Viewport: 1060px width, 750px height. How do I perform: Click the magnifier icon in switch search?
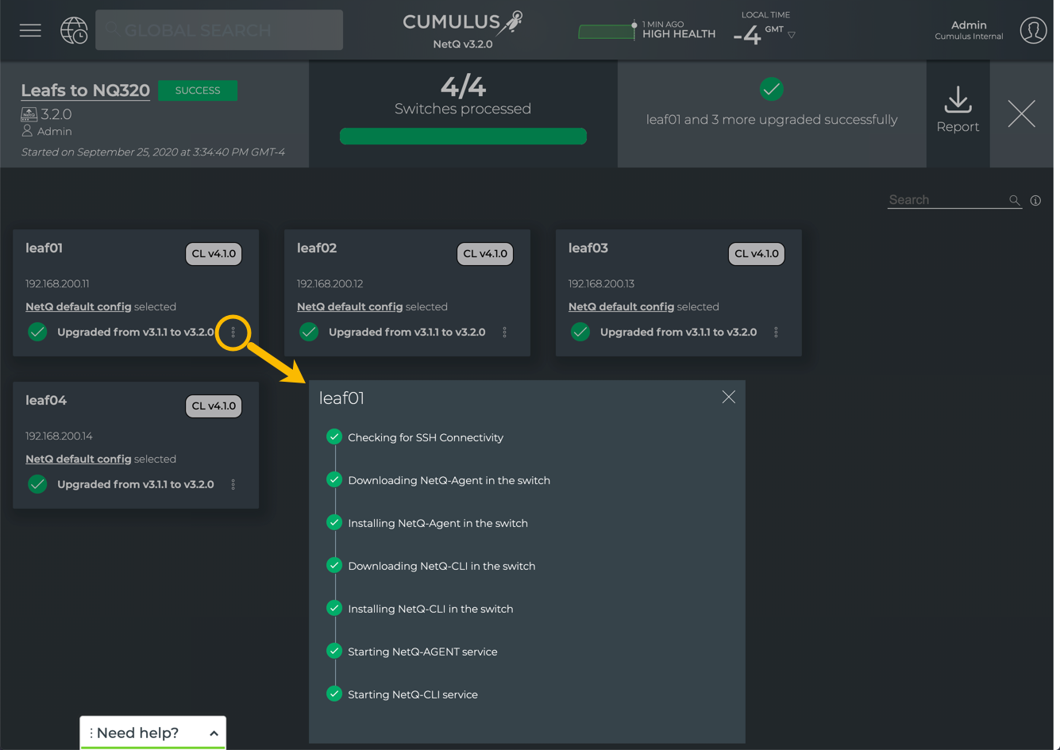(1014, 201)
